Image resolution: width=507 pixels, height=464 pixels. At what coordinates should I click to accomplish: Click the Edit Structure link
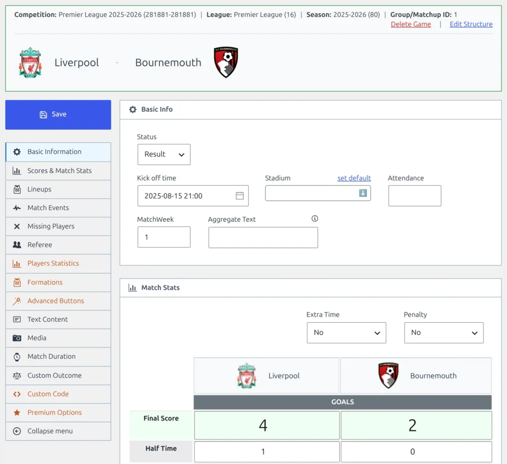point(471,24)
